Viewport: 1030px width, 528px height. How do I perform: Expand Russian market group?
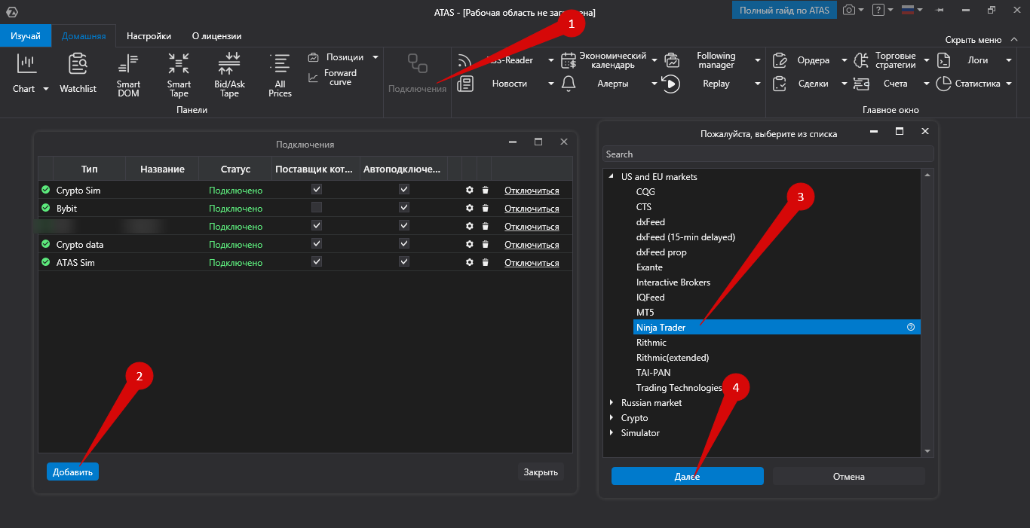click(612, 403)
